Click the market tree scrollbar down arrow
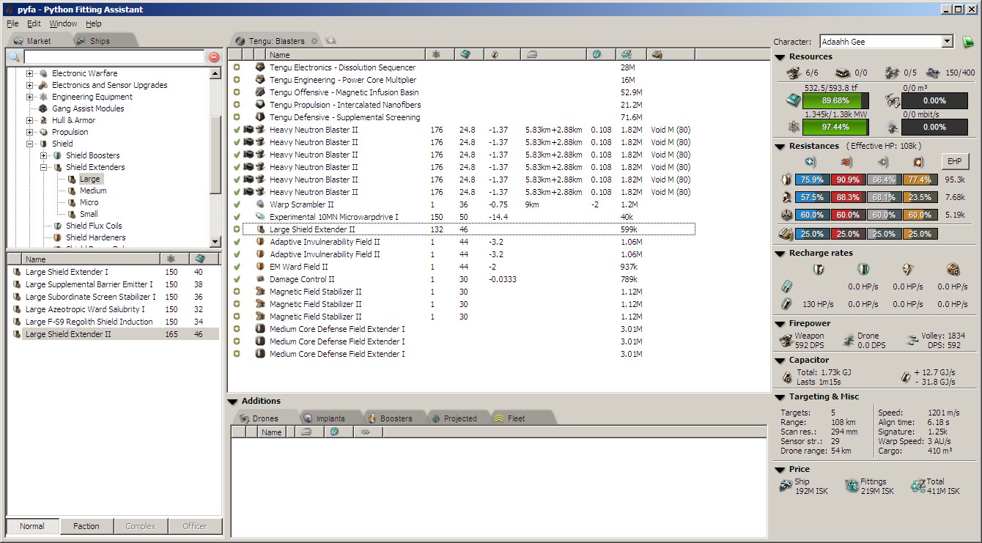The width and height of the screenshot is (982, 543). pos(215,242)
